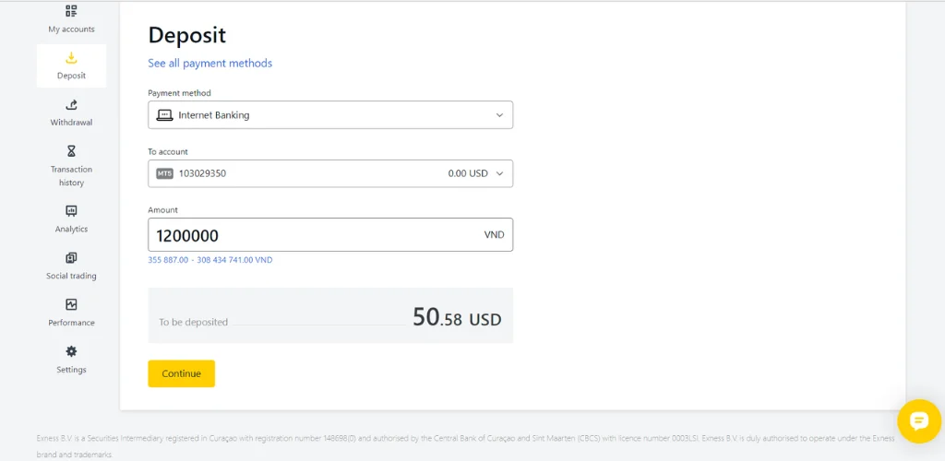Image resolution: width=945 pixels, height=461 pixels.
Task: Click the Settings gear icon
Action: [71, 351]
